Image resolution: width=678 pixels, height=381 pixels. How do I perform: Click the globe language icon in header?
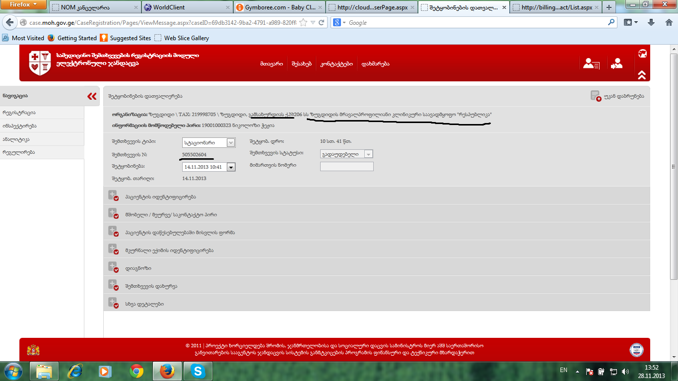[642, 54]
